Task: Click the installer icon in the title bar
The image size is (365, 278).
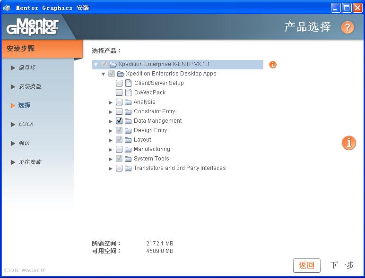Action: (7, 8)
